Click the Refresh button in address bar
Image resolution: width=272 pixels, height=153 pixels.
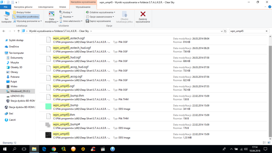point(225,31)
